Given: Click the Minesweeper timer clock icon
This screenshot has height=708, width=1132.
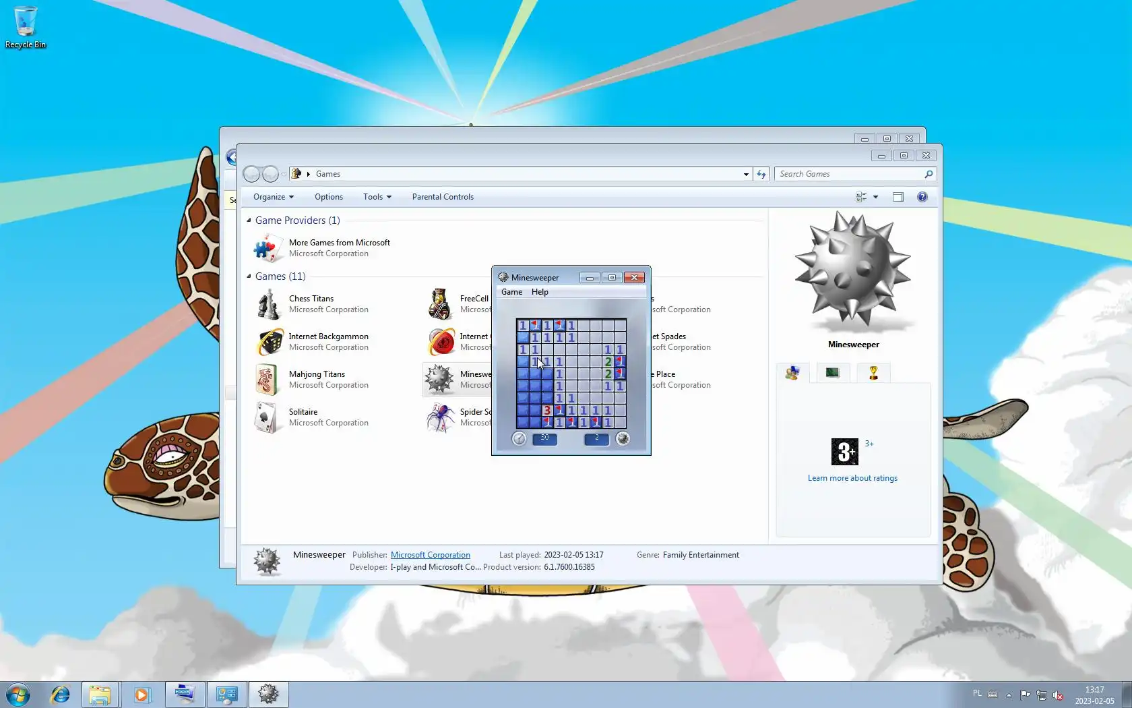Looking at the screenshot, I should click(519, 439).
